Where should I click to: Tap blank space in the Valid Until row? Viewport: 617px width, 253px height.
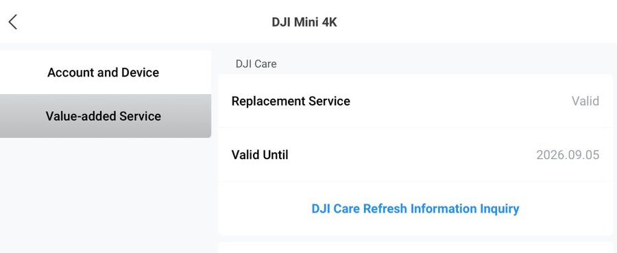(413, 155)
